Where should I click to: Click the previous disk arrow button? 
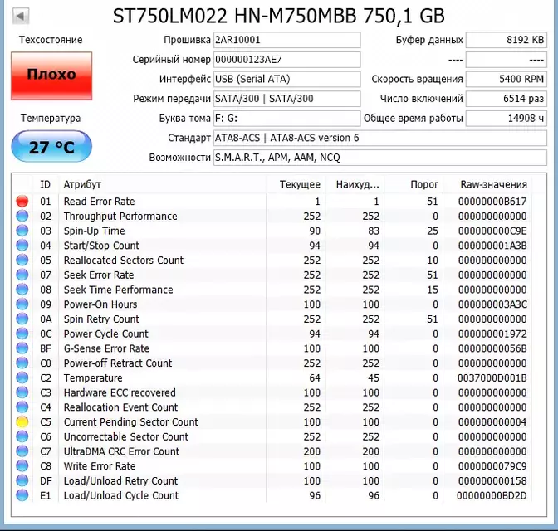point(21,16)
